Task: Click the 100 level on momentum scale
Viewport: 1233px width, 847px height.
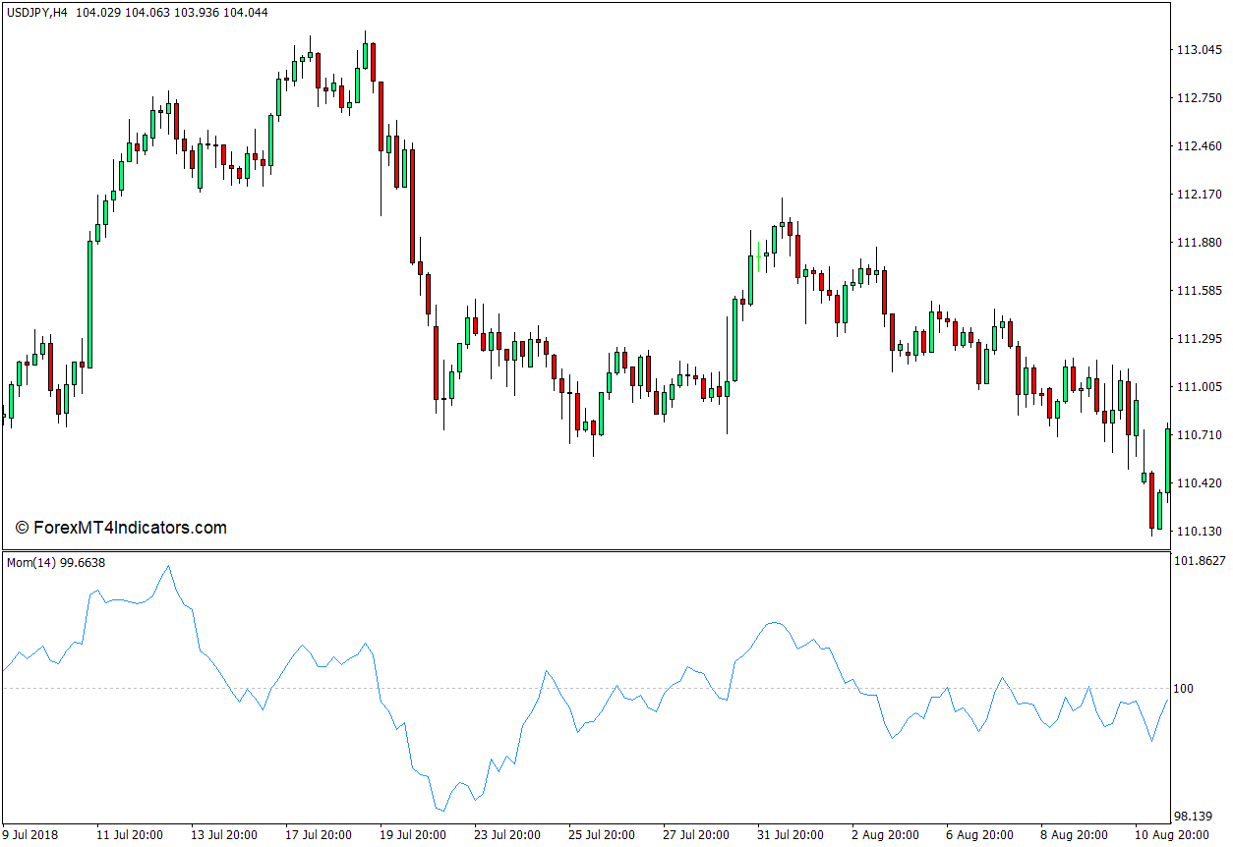Action: (x=1186, y=689)
